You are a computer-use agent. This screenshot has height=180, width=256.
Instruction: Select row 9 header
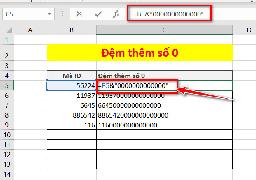(7, 125)
